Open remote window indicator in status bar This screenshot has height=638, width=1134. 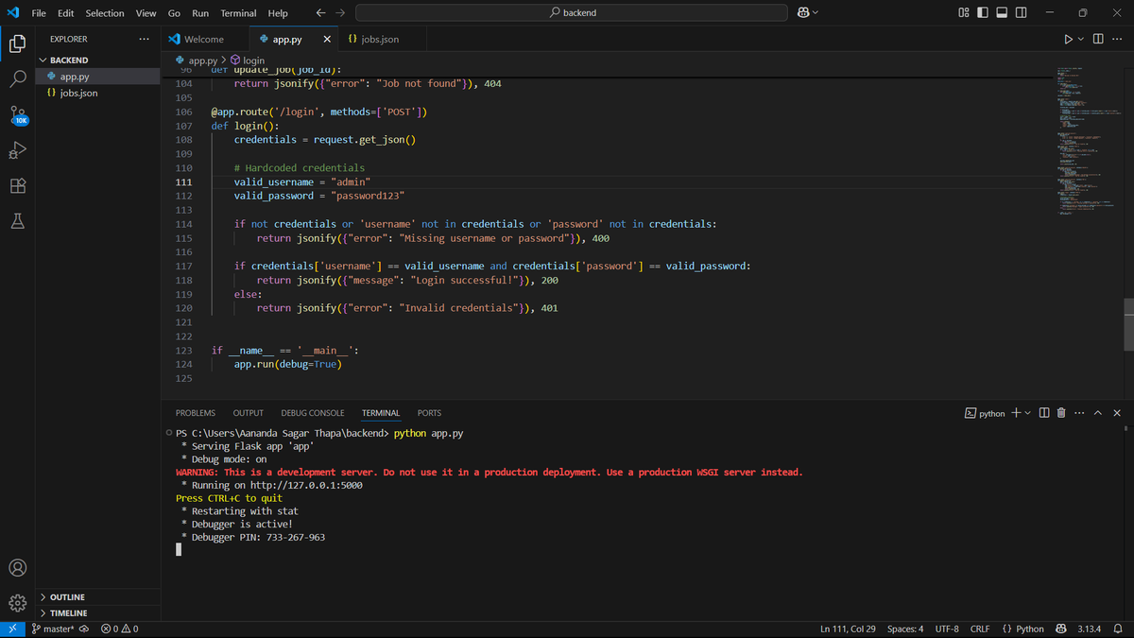(x=12, y=629)
